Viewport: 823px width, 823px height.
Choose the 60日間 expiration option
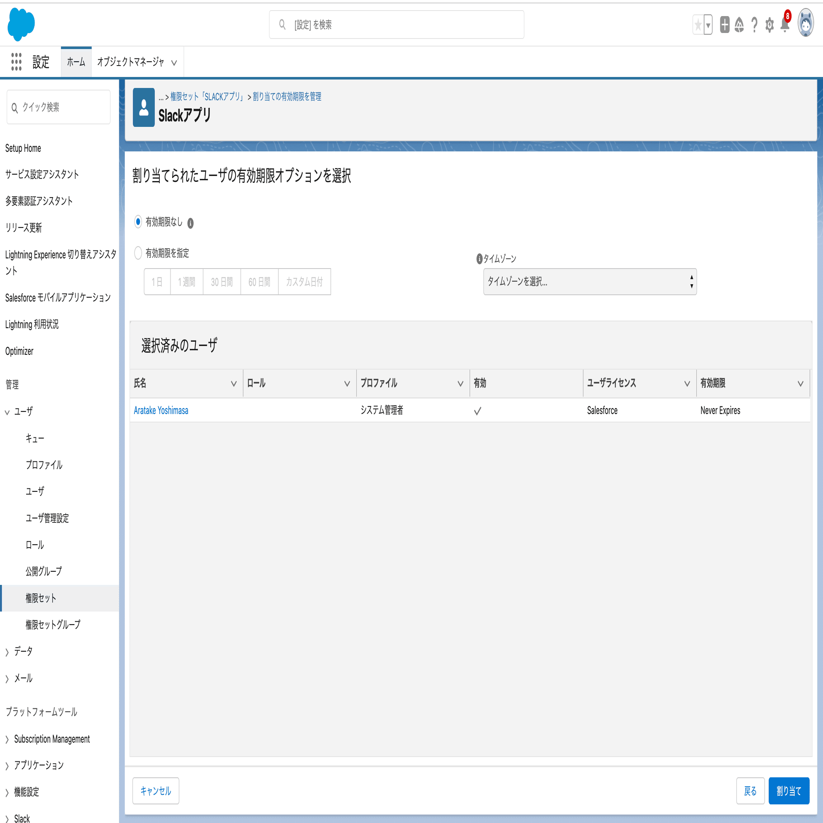pos(259,282)
